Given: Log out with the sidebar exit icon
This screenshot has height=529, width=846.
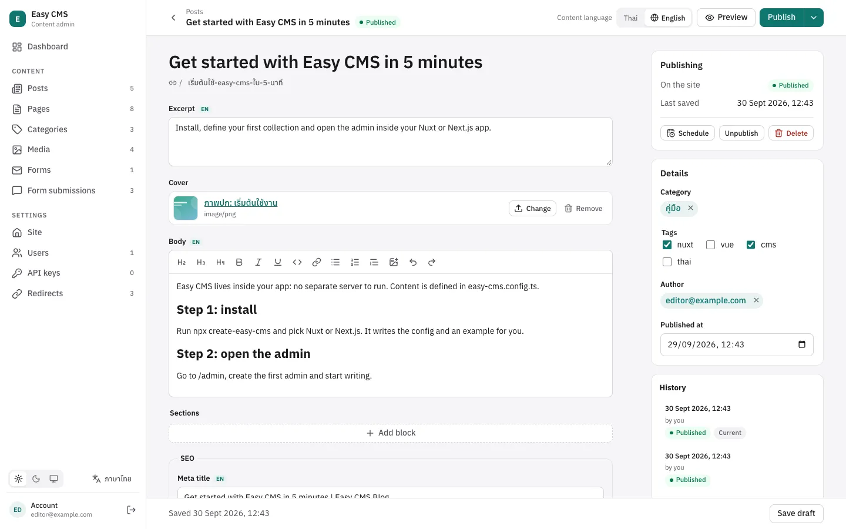Looking at the screenshot, I should coord(132,510).
